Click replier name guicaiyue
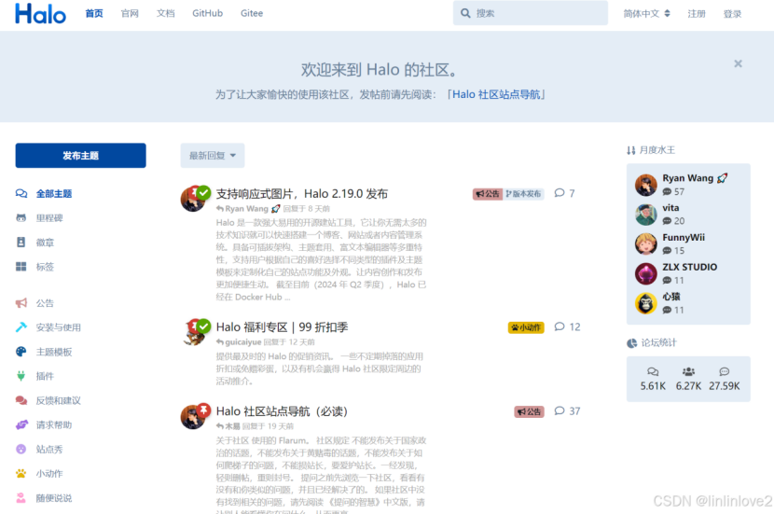 (242, 341)
